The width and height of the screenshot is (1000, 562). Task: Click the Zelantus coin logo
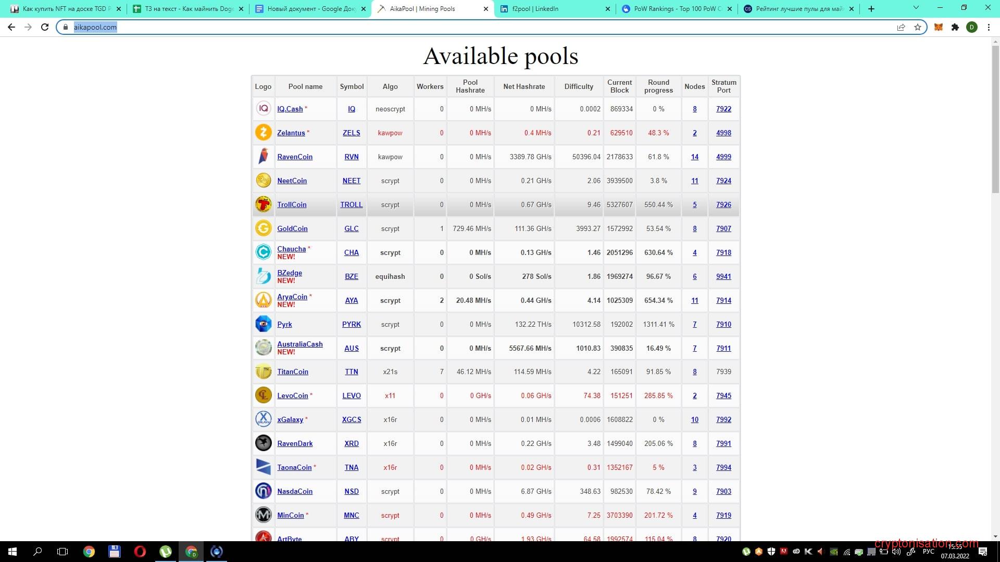263,132
